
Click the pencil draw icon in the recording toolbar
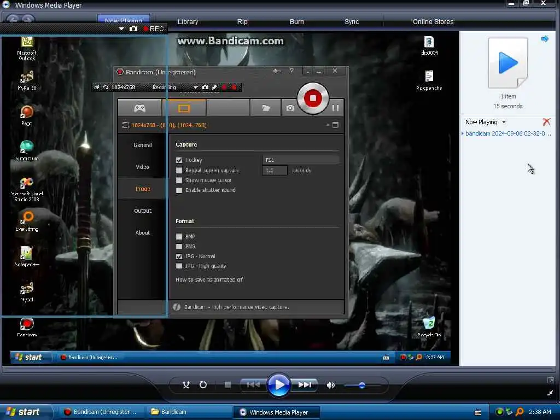click(214, 87)
